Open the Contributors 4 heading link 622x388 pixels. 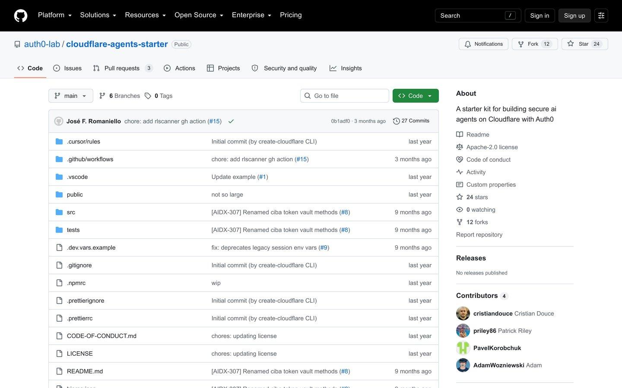pos(482,296)
